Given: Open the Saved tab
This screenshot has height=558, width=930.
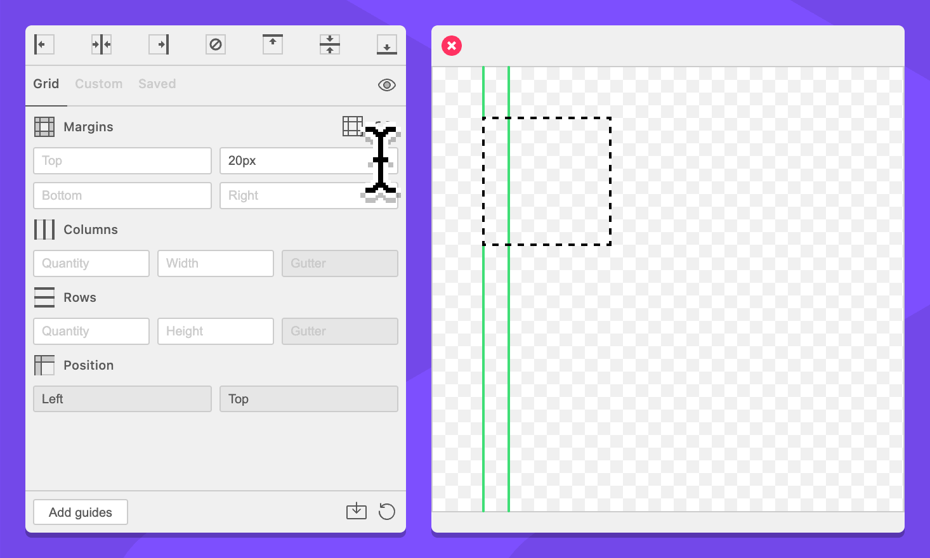Looking at the screenshot, I should pyautogui.click(x=157, y=84).
